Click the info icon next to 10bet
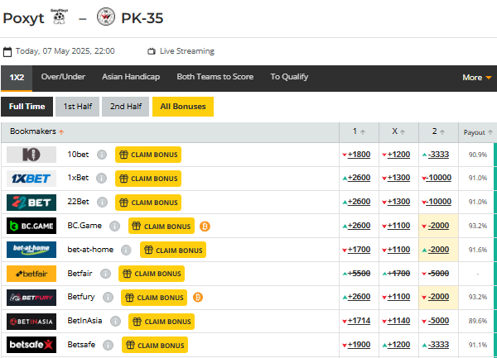This screenshot has height=358, width=497. point(102,155)
